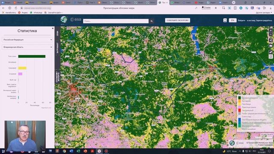Open the Владимирская область region dropdown

(x=27, y=47)
